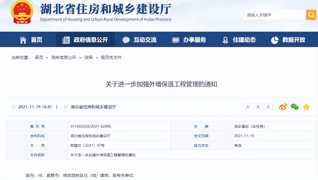This screenshot has height=180, width=318.
Task: Click the national emblem logo
Action: pos(22,12)
